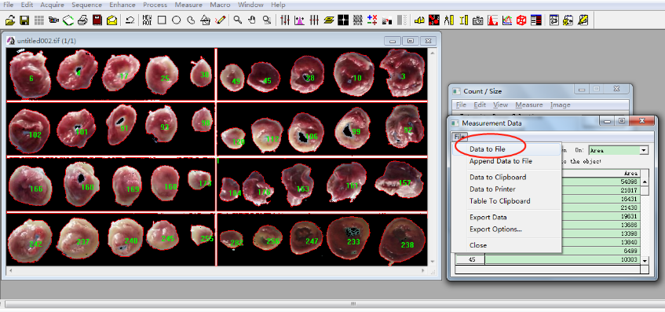Click the arithmetic operations plus-minus icon
The height and width of the screenshot is (312, 665).
(372, 20)
